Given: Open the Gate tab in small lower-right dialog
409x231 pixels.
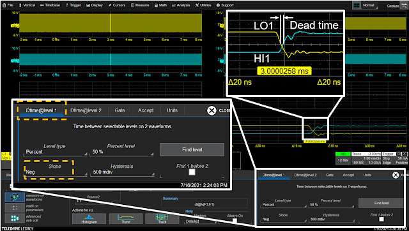Looking at the screenshot, I should point(330,175).
